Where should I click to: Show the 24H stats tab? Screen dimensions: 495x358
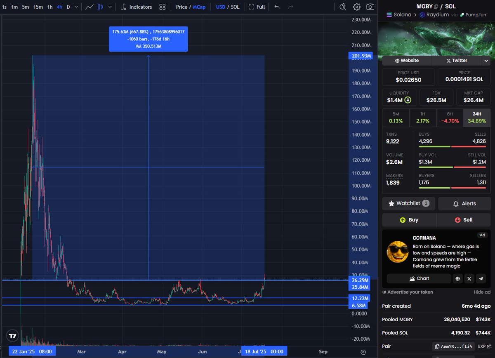[477, 118]
